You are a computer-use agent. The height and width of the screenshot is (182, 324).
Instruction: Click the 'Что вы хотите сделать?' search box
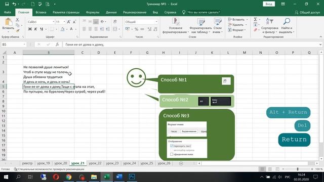[204, 12]
